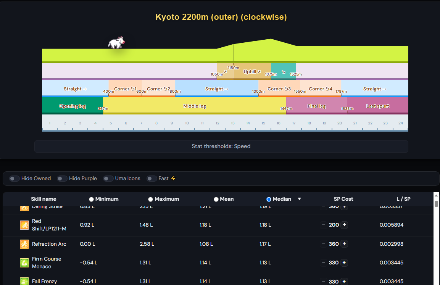The image size is (440, 285).
Task: Click the scrollbar up arrow
Action: click(x=436, y=195)
